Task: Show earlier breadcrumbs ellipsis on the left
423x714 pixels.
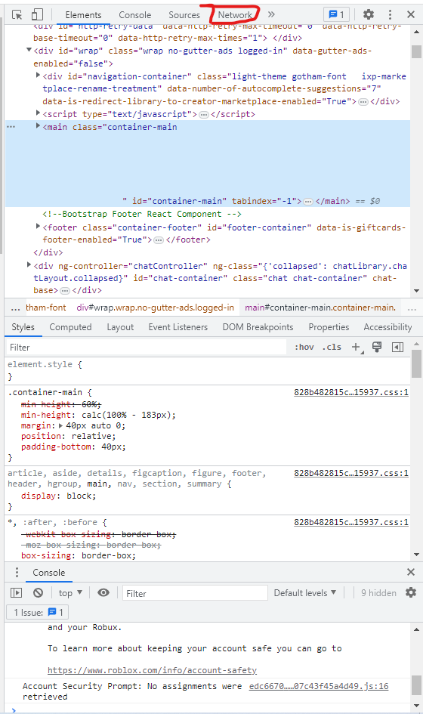Action: click(x=15, y=308)
